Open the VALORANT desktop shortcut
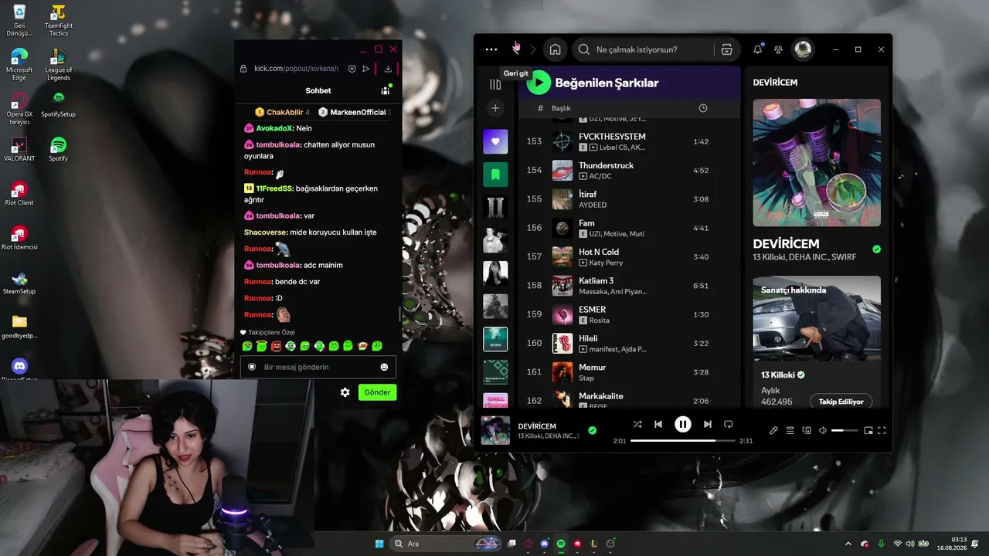 [x=19, y=148]
